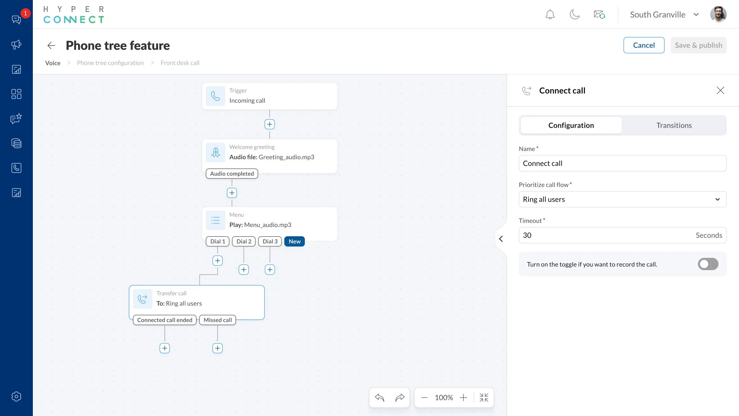Zoom in with the plus control

point(464,398)
